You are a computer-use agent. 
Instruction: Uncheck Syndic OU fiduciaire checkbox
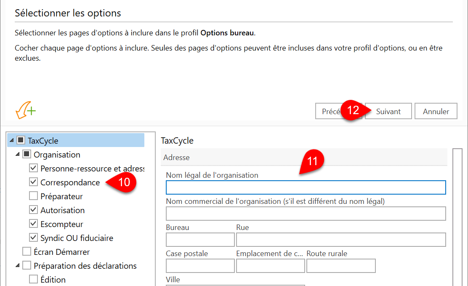tap(33, 238)
